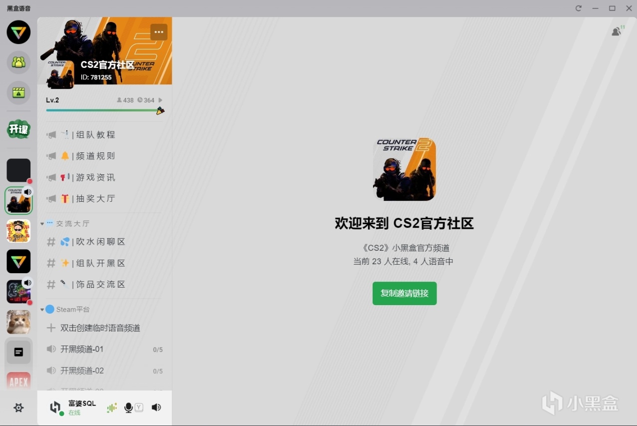The image size is (637, 426).
Task: Open the 抽奖大厅 channel
Action: tap(105, 198)
